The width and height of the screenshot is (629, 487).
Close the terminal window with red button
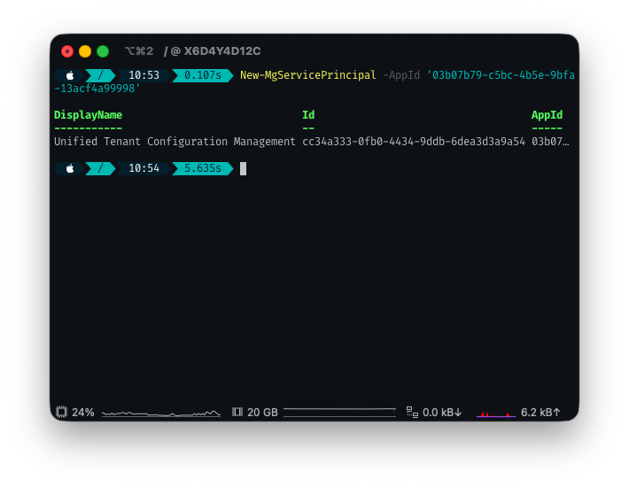pos(67,51)
